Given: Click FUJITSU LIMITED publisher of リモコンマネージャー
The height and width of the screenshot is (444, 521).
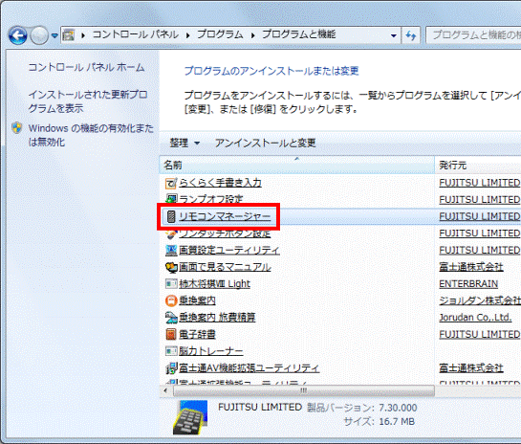Looking at the screenshot, I should [479, 216].
